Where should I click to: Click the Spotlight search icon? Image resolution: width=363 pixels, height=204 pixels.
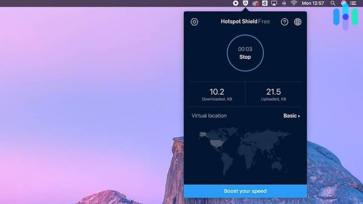[333, 4]
